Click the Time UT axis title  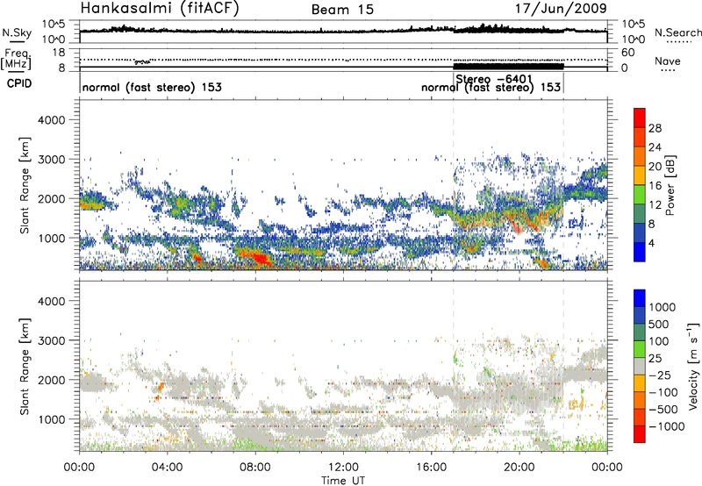coord(343,481)
